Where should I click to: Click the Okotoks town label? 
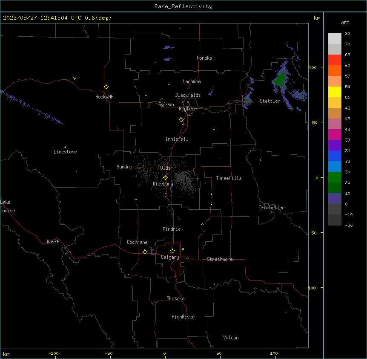tap(175, 298)
